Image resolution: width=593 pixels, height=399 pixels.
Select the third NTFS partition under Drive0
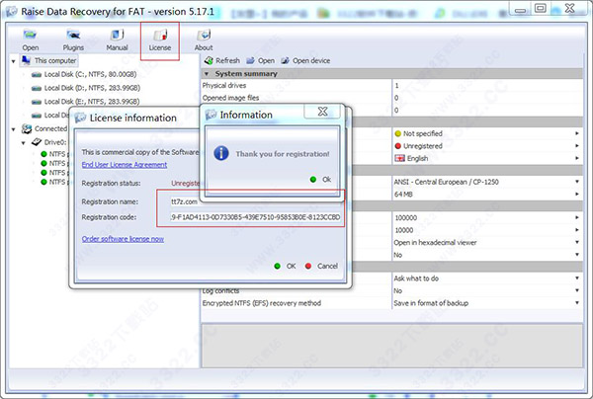[x=56, y=173]
